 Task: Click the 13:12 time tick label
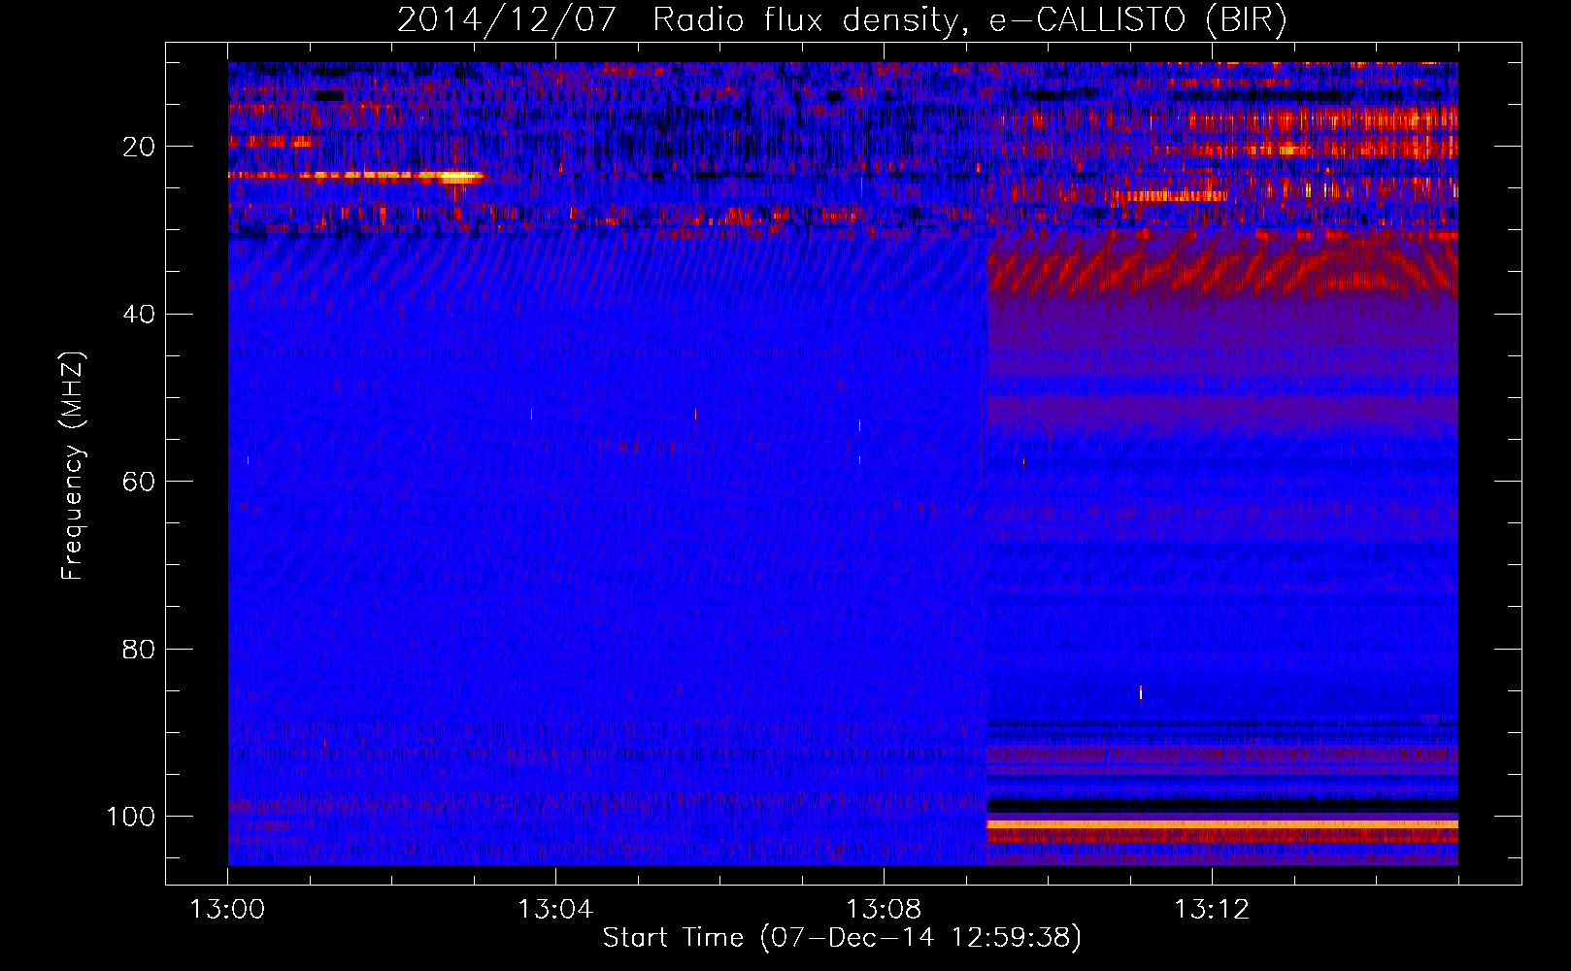point(1212,910)
